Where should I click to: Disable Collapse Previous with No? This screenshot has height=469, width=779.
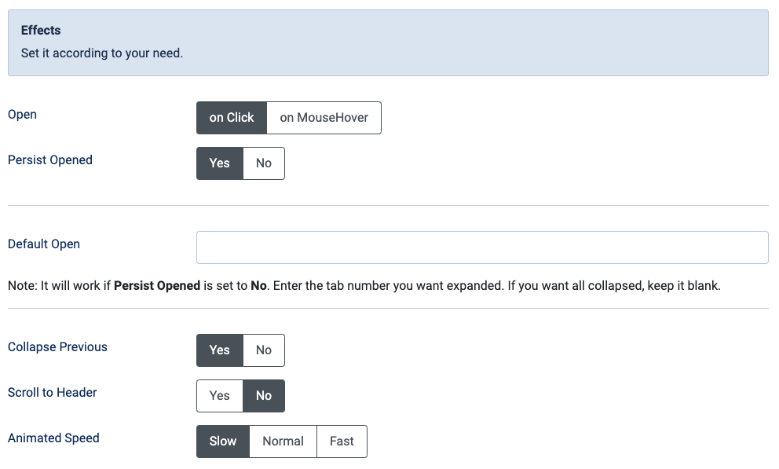point(264,350)
